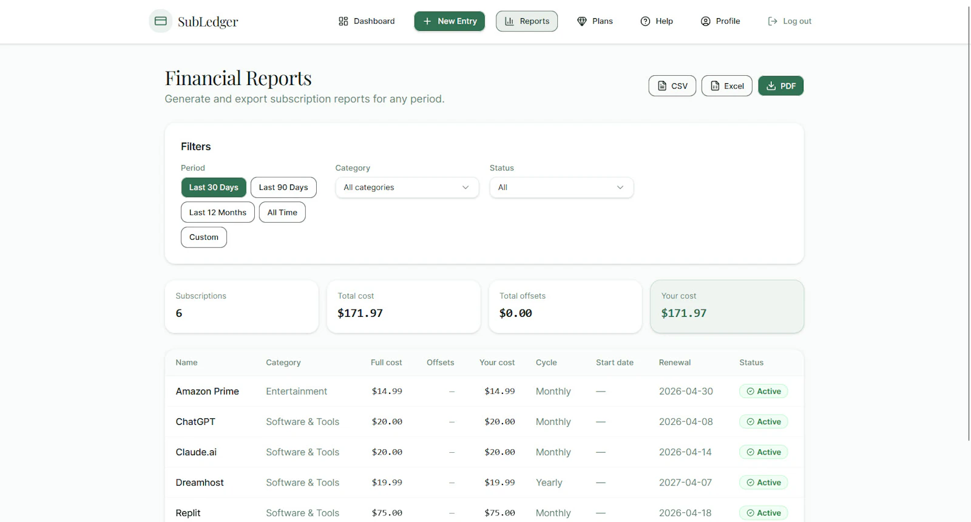The image size is (971, 522).
Task: Create a New Entry
Action: [450, 21]
